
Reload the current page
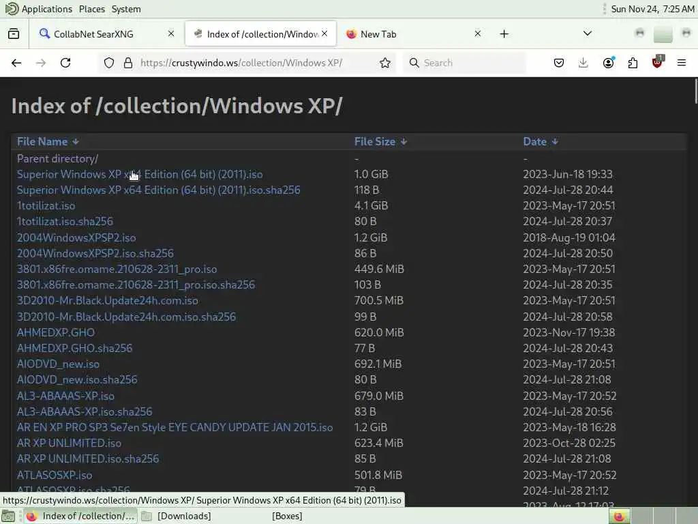click(65, 63)
